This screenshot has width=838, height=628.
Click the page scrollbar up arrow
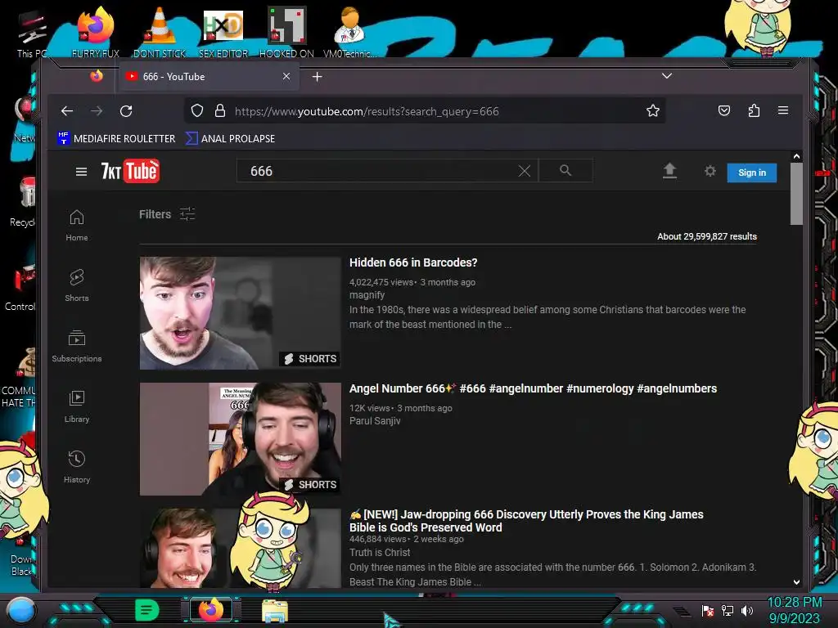coord(796,156)
